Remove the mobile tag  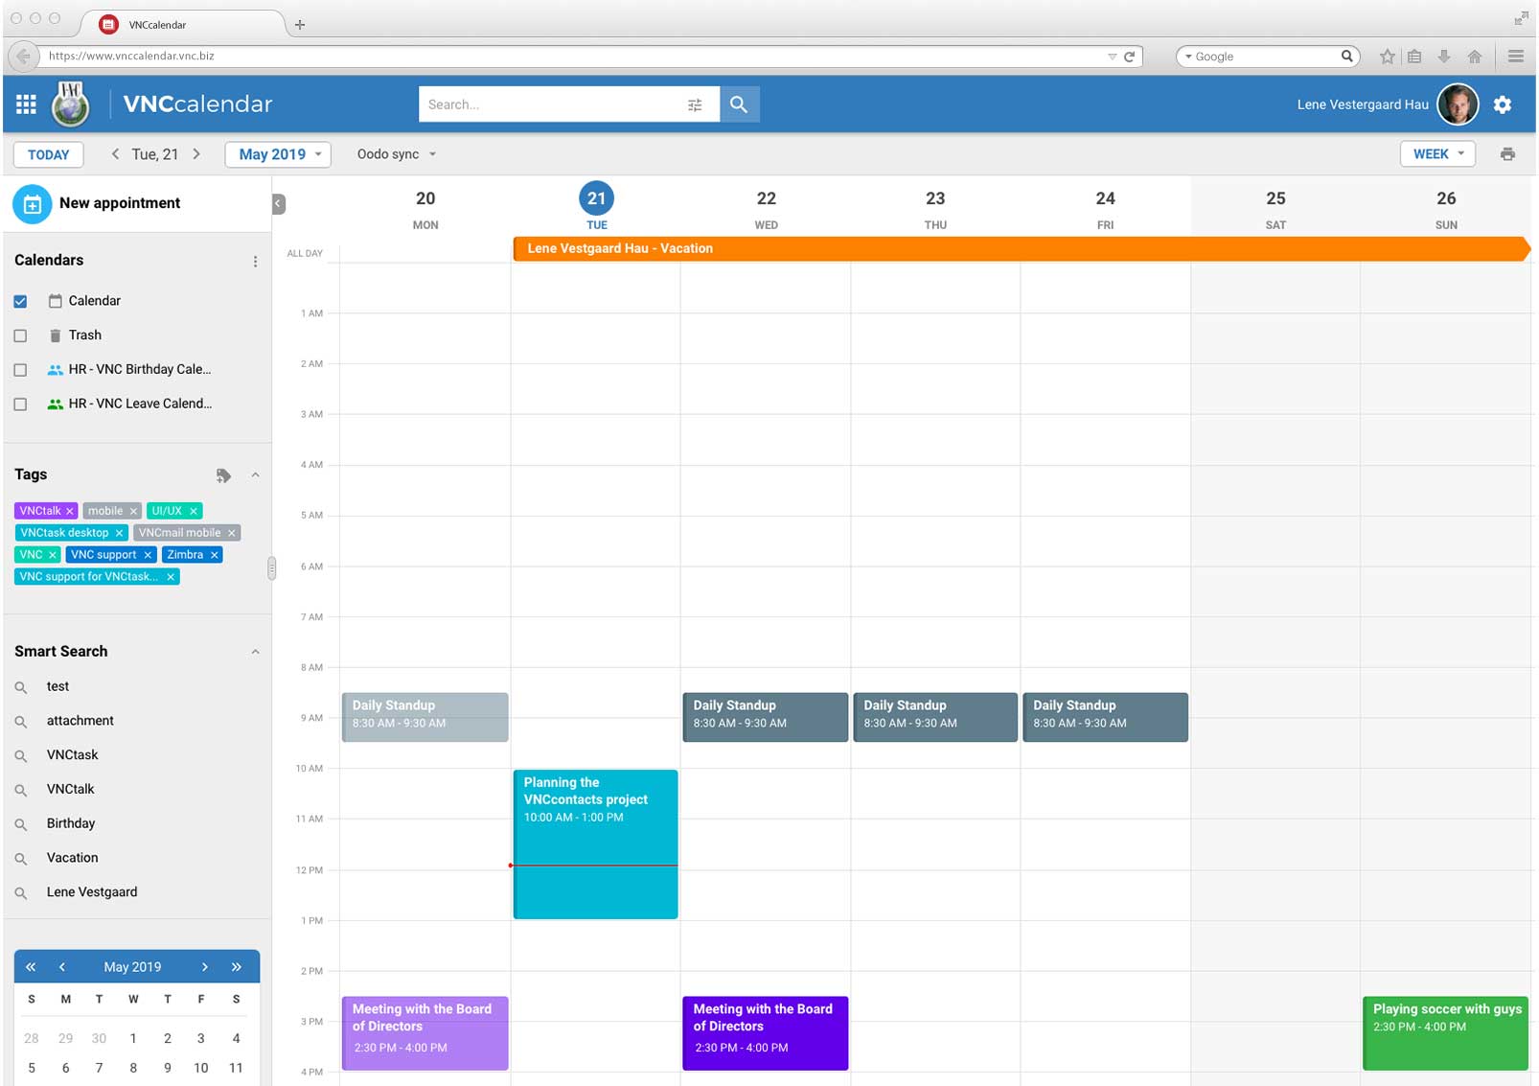pyautogui.click(x=133, y=512)
